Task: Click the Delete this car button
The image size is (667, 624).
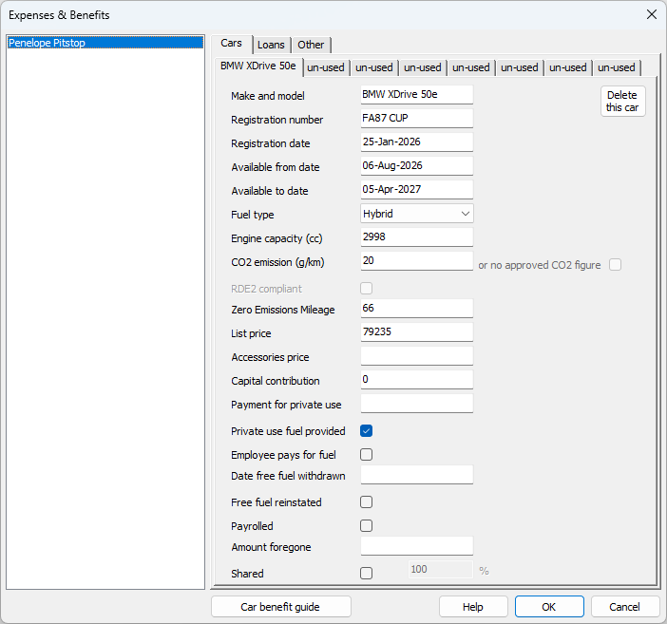Action: point(622,102)
